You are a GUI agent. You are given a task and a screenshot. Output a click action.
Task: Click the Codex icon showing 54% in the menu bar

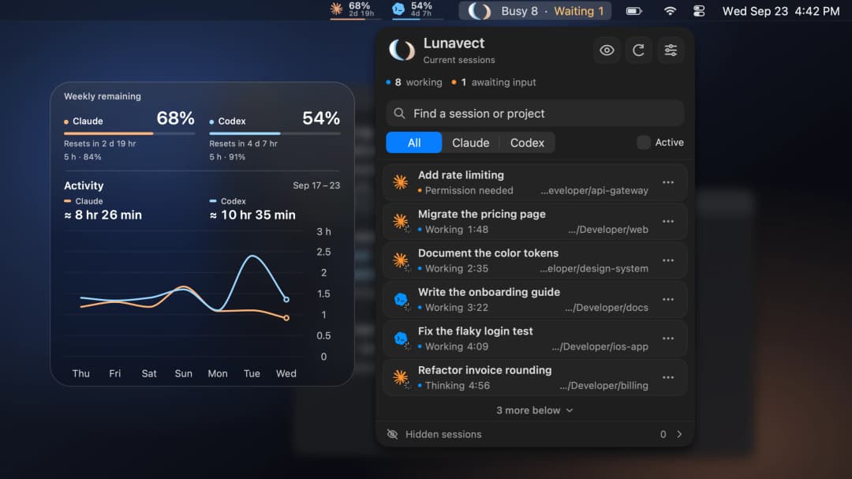coord(399,9)
